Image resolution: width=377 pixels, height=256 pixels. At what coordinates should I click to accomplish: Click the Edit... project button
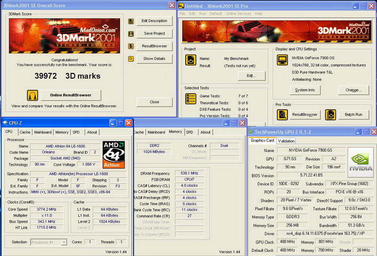pos(252,76)
